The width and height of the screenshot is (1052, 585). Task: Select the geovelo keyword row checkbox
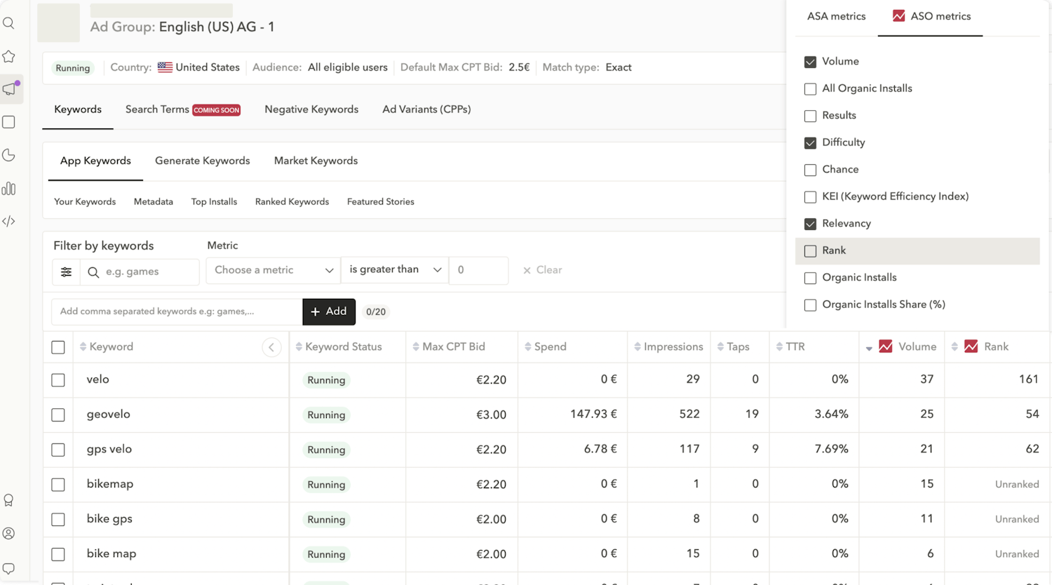pos(58,415)
